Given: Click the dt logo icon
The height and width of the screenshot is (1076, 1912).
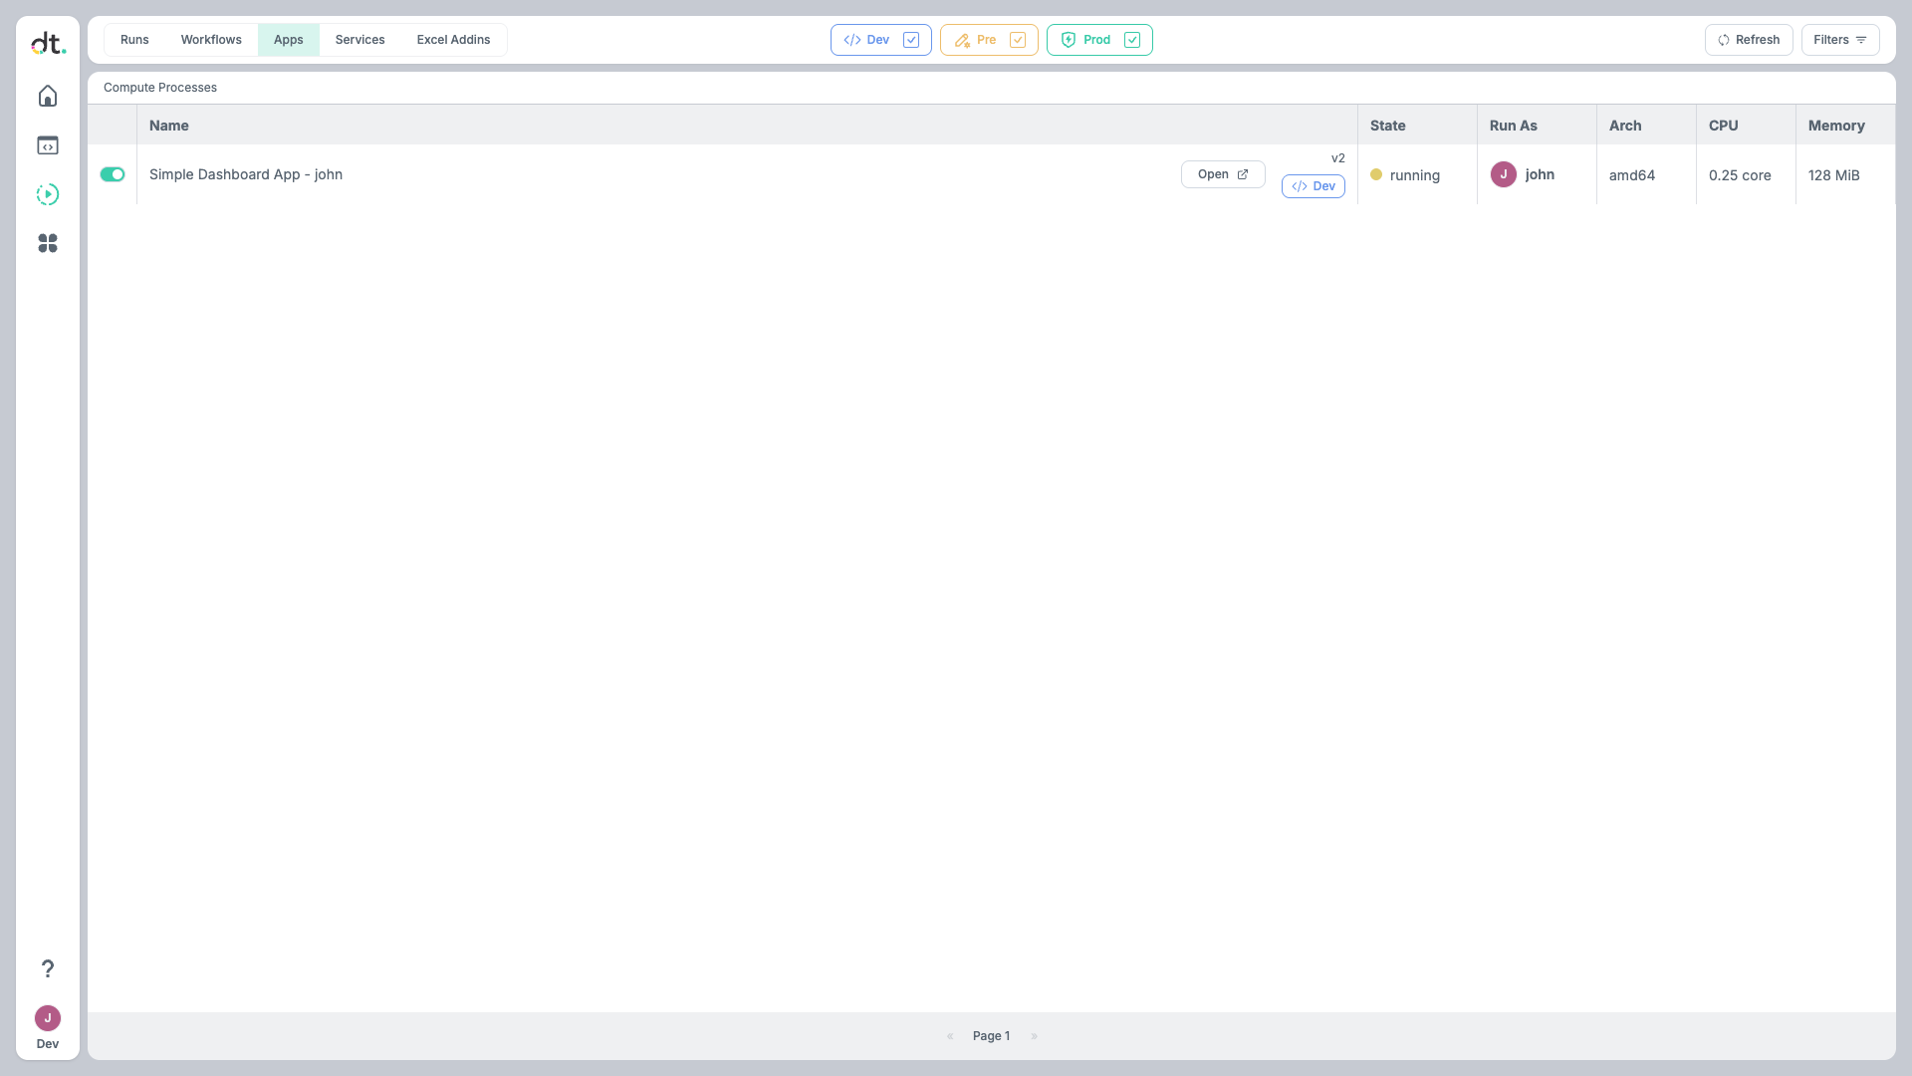Looking at the screenshot, I should [x=48, y=43].
